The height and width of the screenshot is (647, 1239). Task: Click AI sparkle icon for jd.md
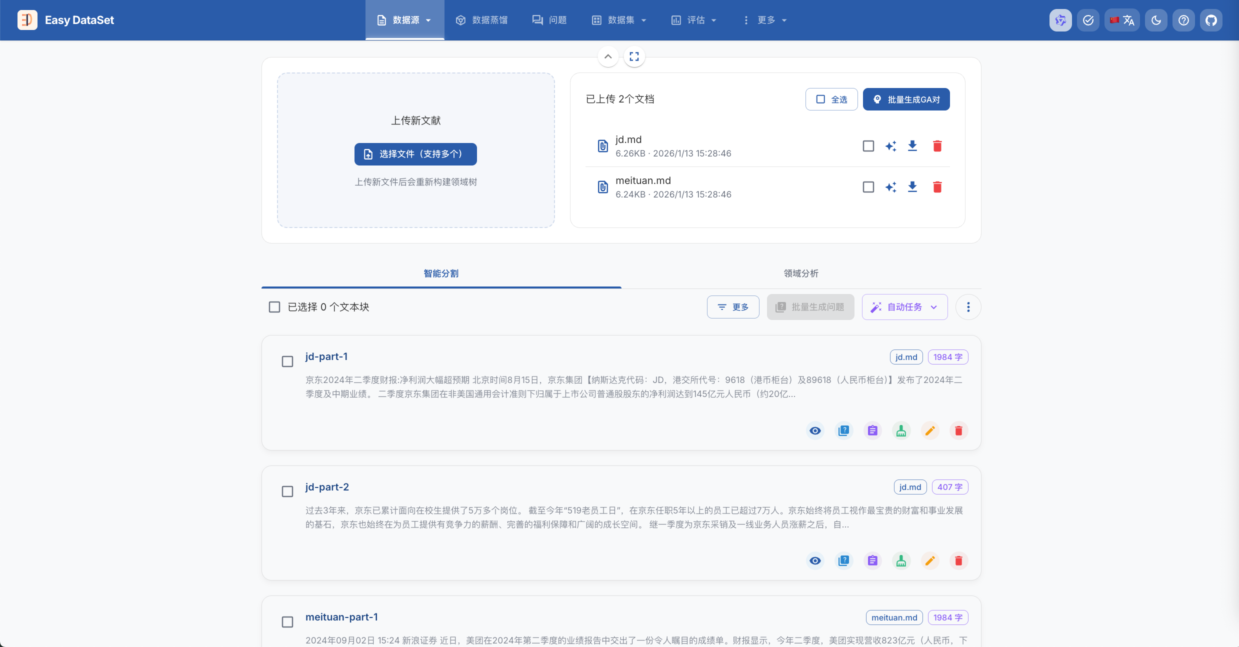pos(890,146)
